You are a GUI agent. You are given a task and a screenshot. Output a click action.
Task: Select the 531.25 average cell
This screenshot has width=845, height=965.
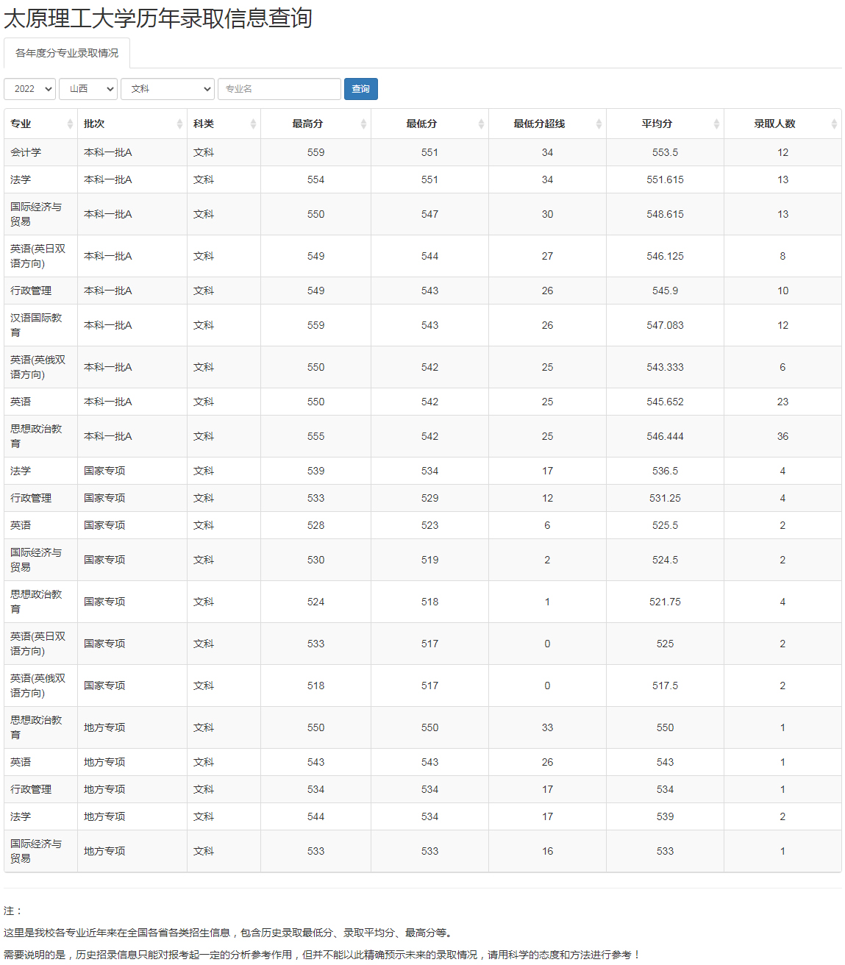[x=665, y=498]
